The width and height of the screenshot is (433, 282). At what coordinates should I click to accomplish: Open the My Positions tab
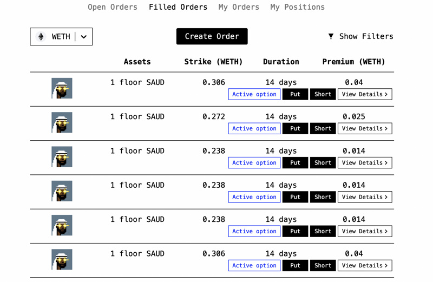[x=297, y=7]
